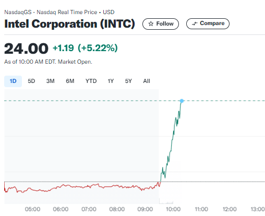265x216 pixels.
Task: Select the 5Y range tab
Action: (128, 81)
